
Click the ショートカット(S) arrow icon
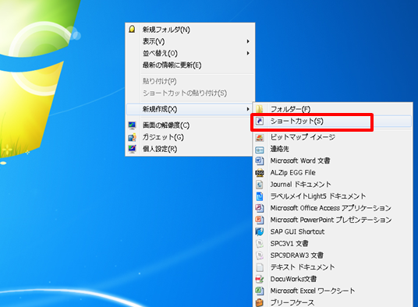pos(260,121)
